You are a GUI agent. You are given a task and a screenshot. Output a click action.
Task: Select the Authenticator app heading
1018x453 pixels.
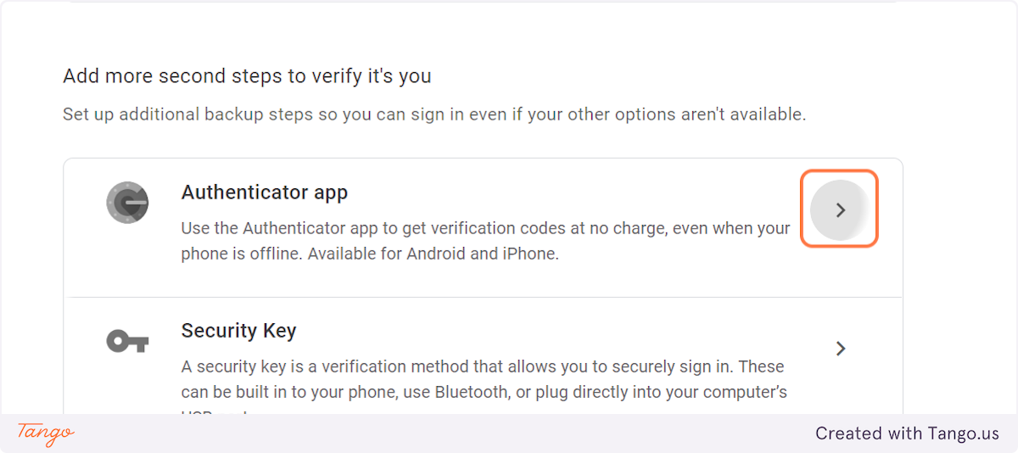pos(265,193)
